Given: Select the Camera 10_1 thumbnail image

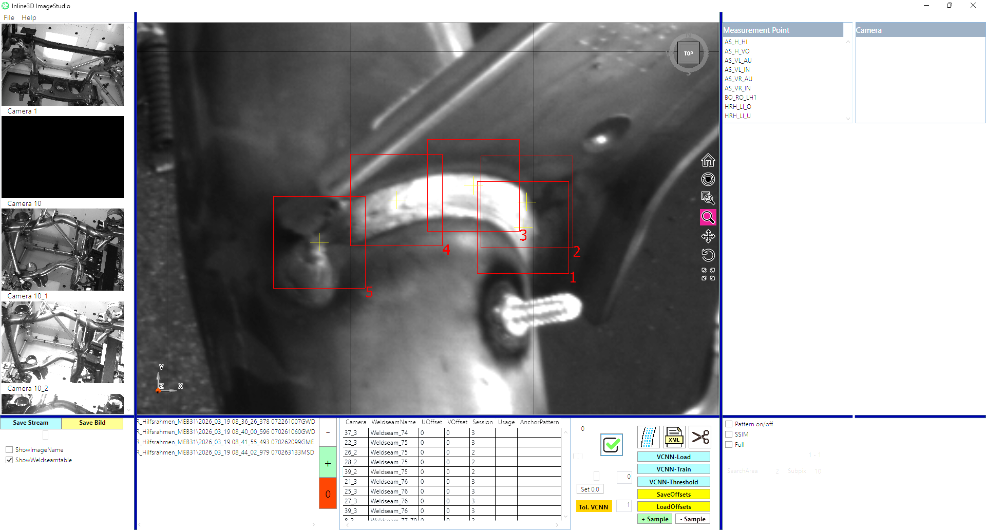Looking at the screenshot, I should tap(63, 250).
